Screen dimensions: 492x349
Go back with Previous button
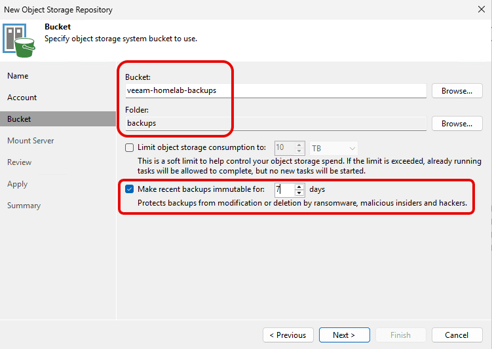pos(288,335)
